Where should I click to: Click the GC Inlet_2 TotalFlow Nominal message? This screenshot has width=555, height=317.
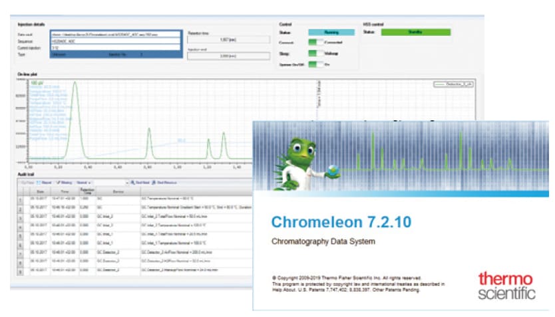[174, 216]
